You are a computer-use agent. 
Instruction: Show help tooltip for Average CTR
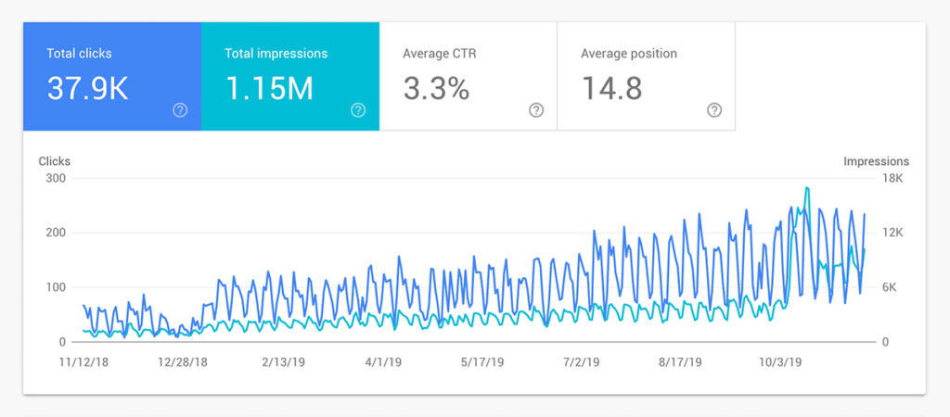(x=536, y=110)
